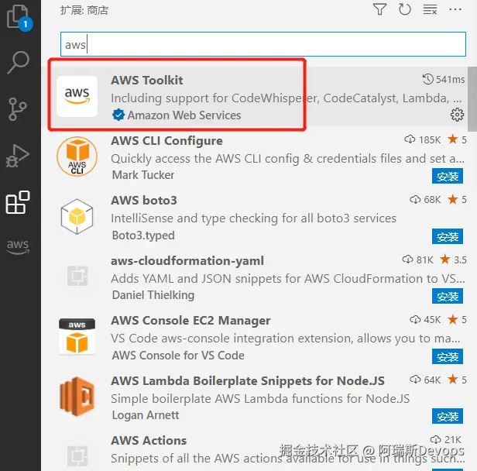This screenshot has width=477, height=471.
Task: Select the AWS Toolkit extension entry
Action: coord(259,97)
